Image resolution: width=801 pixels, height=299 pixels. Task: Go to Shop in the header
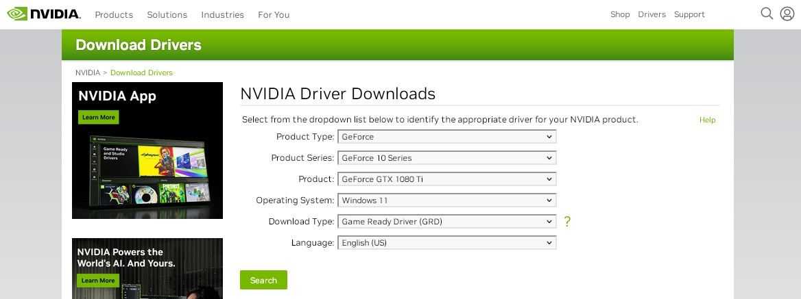point(620,14)
